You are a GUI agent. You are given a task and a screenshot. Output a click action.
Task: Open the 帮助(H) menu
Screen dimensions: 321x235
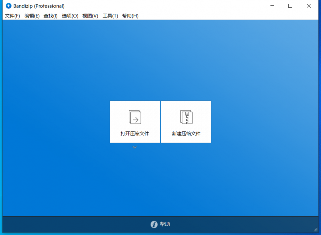tap(130, 16)
